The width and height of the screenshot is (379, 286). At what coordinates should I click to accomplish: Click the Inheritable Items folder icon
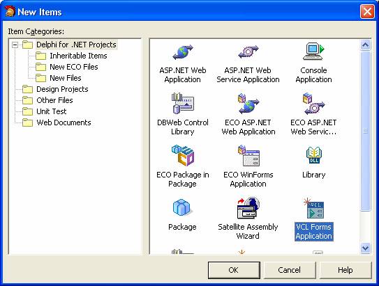[40, 56]
